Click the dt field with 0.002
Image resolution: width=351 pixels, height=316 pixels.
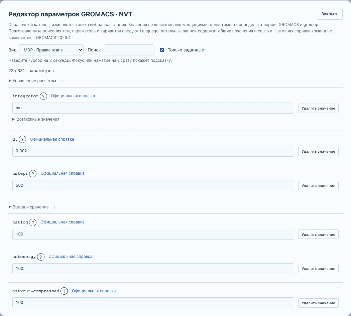(x=153, y=151)
